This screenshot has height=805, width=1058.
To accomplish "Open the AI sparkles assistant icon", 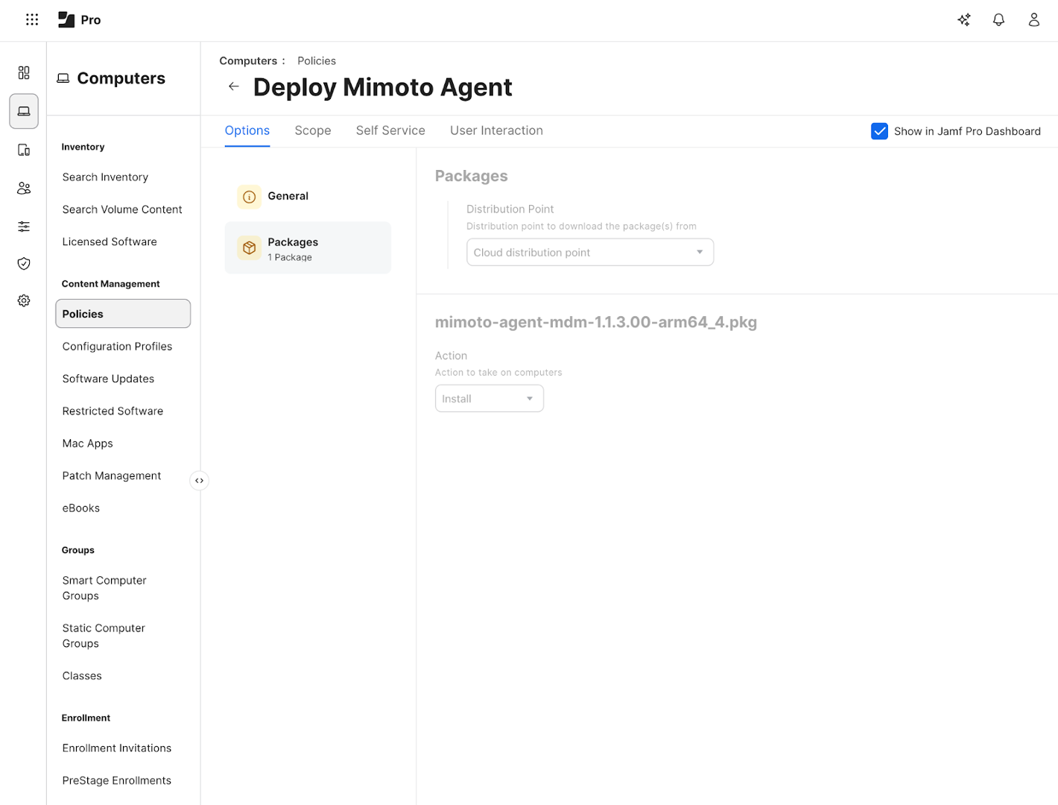I will coord(963,20).
